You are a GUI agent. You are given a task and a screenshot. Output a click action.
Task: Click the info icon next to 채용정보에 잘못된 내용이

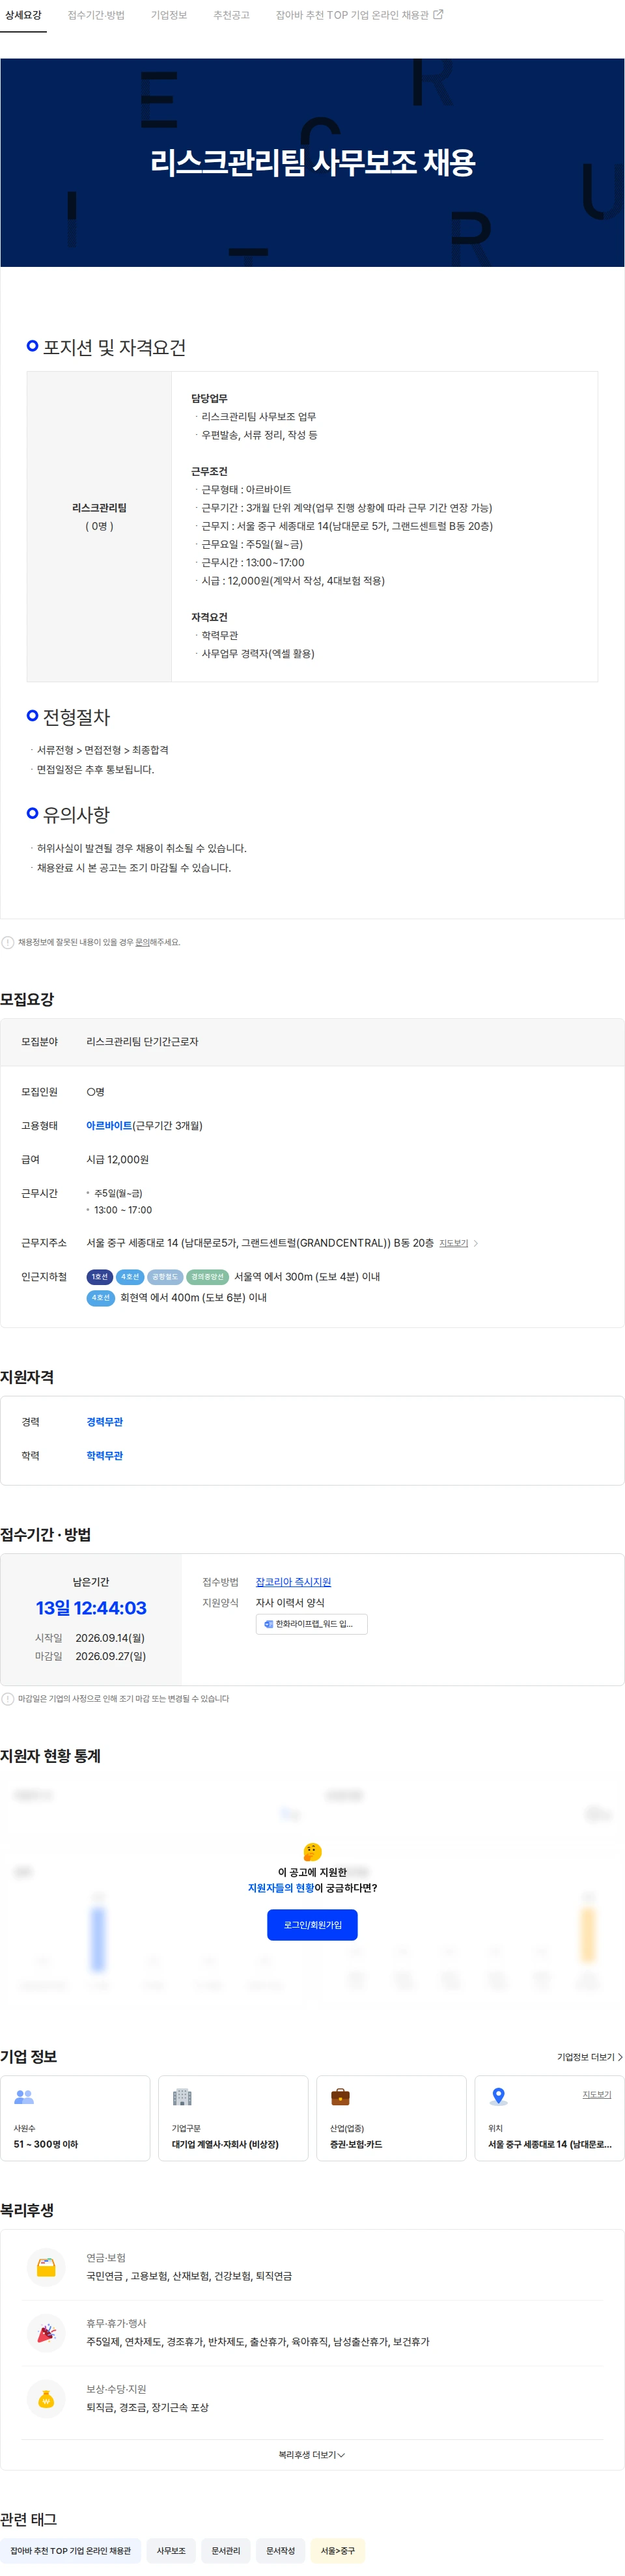click(x=8, y=942)
